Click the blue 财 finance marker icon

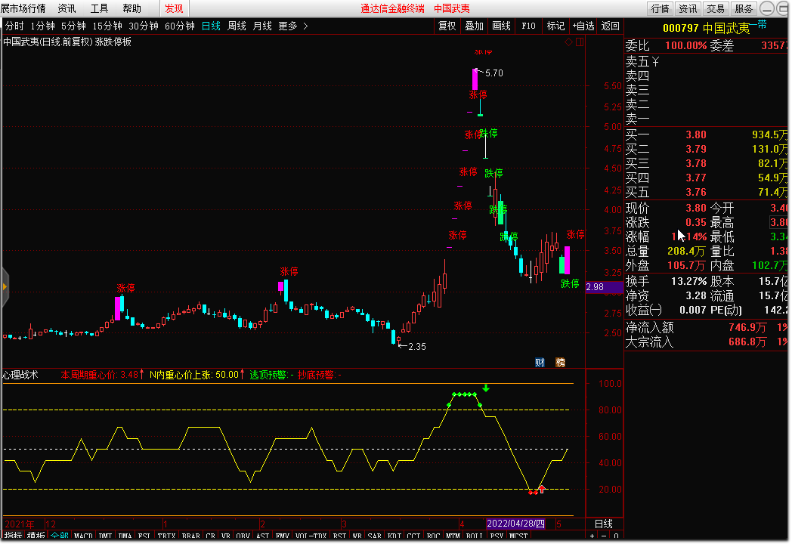click(x=540, y=362)
